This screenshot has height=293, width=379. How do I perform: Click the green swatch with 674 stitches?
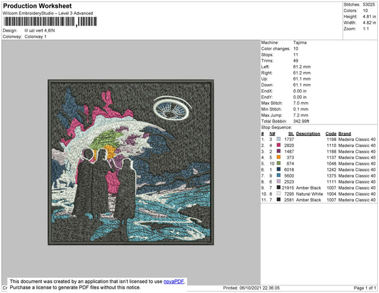[x=279, y=164]
